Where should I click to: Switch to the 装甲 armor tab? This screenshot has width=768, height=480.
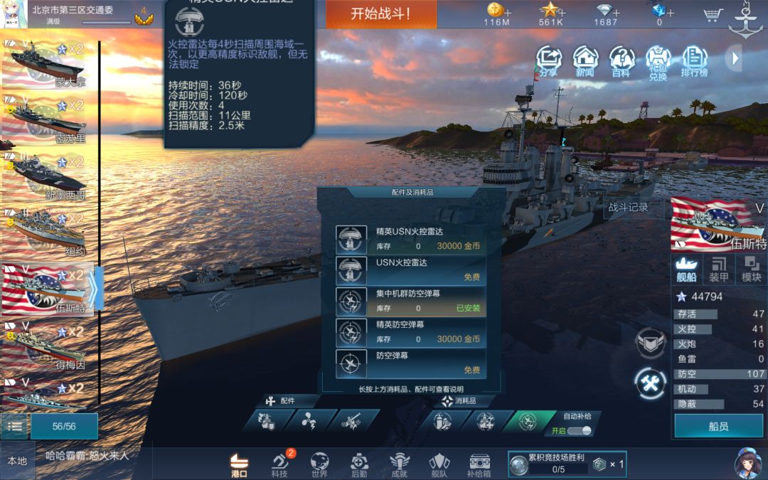(718, 269)
